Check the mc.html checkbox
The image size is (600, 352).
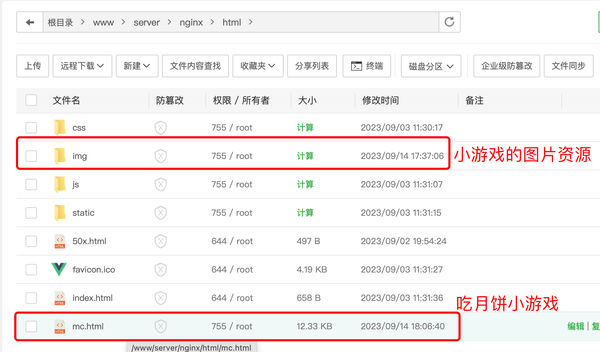pos(31,326)
